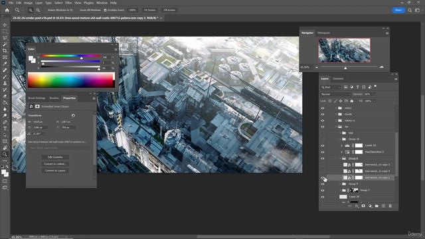
Task: Select the Zoom tool in the toolbox
Action: 5,154
